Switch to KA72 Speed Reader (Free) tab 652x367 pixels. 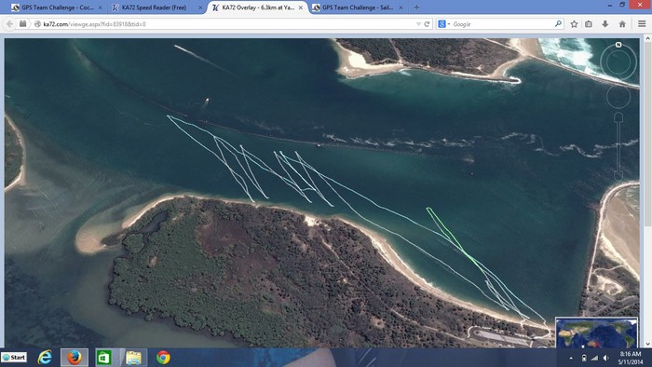click(154, 7)
